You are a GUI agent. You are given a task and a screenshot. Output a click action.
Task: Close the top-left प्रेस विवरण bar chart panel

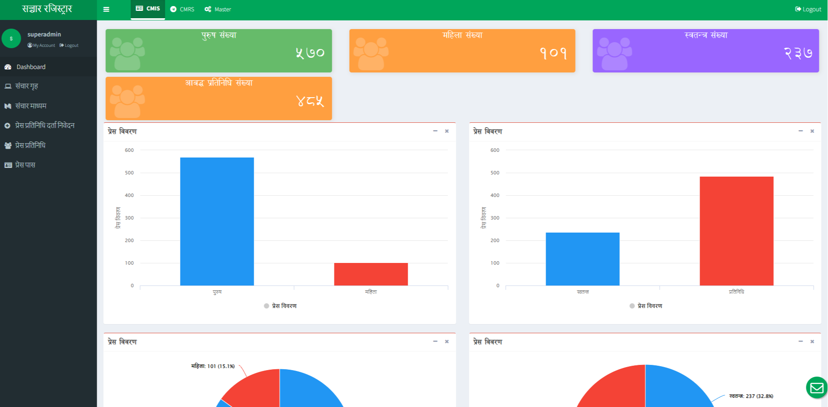[447, 131]
